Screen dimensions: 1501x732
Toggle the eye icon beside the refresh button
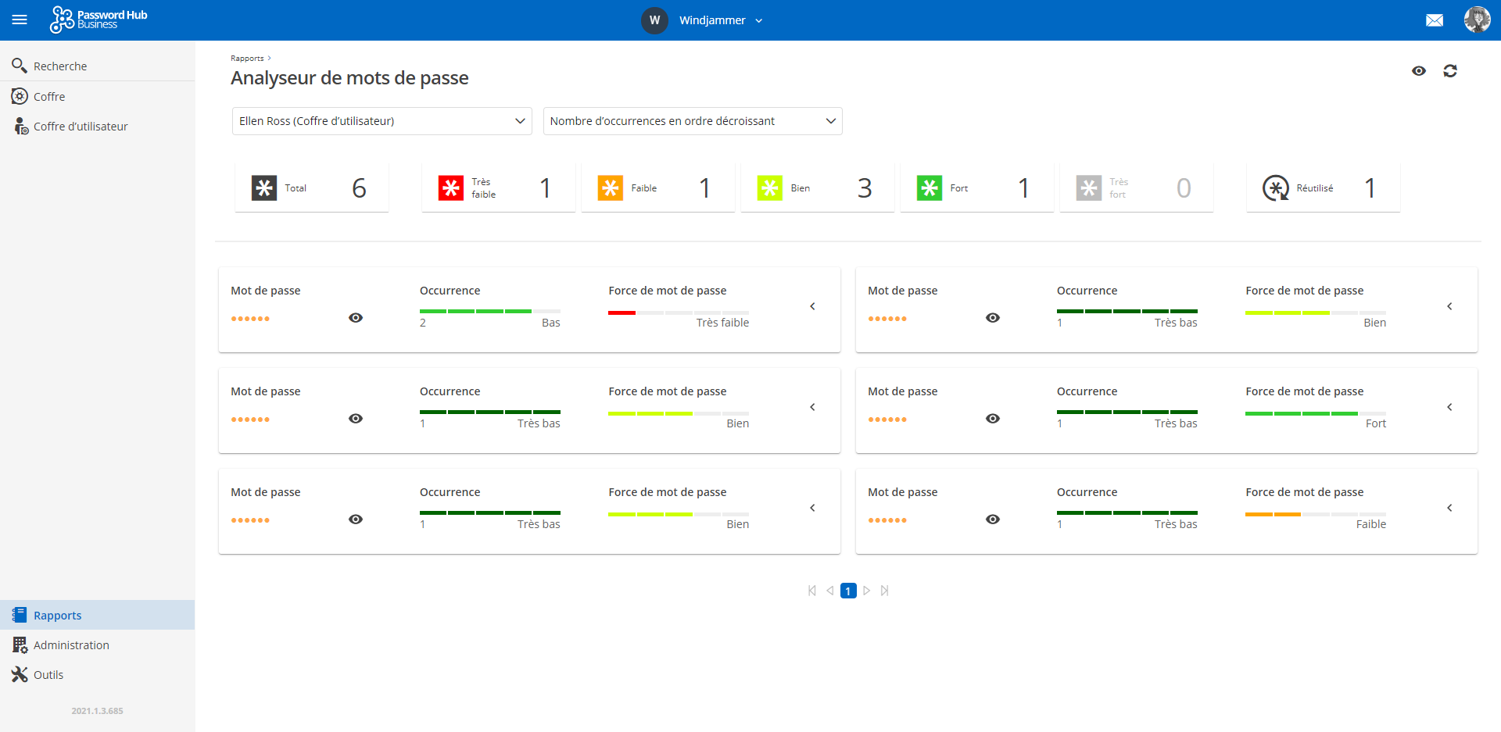click(1418, 71)
